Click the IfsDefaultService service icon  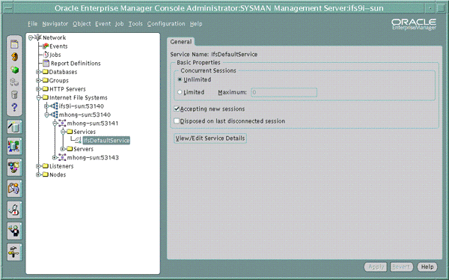[78, 141]
